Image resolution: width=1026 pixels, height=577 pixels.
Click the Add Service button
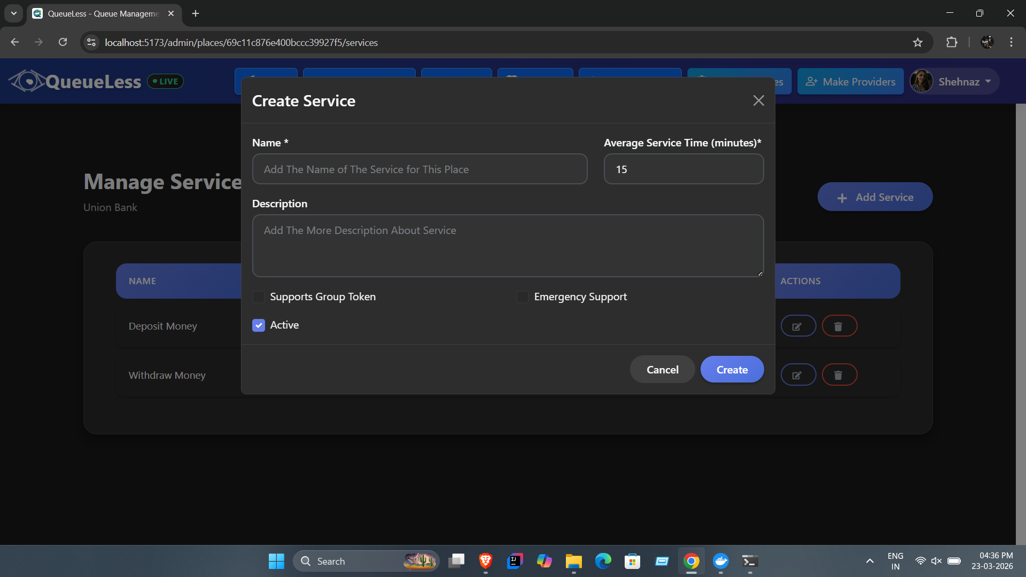coord(875,197)
